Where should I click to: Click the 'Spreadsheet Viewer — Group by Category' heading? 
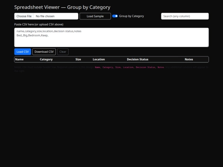[x=62, y=7]
